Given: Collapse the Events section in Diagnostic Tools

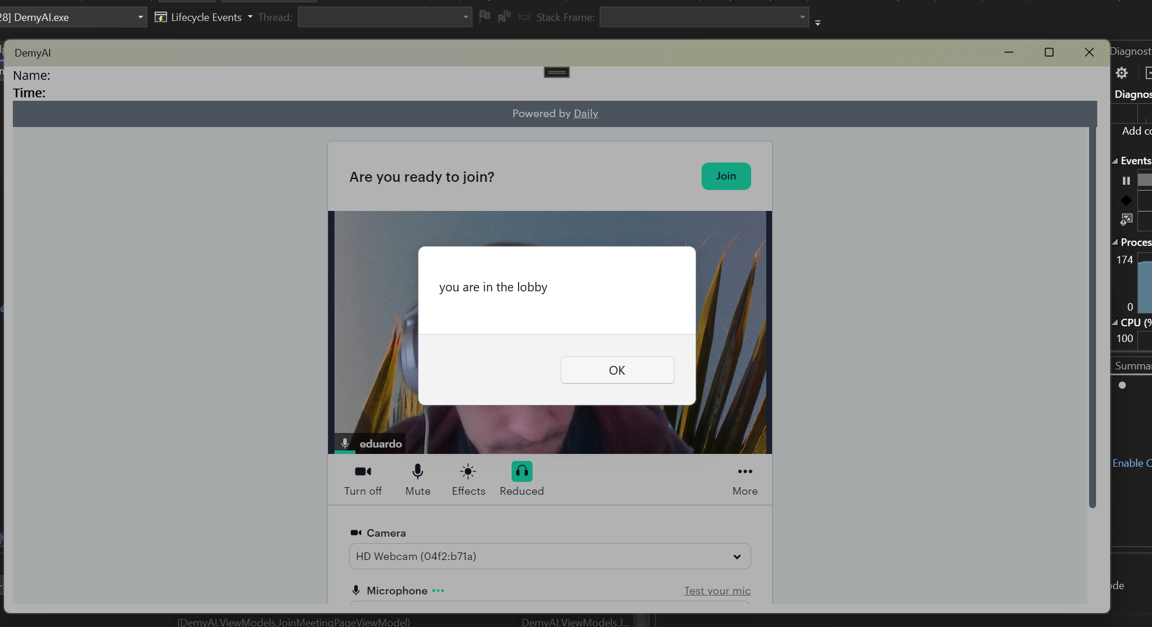Looking at the screenshot, I should pos(1115,160).
